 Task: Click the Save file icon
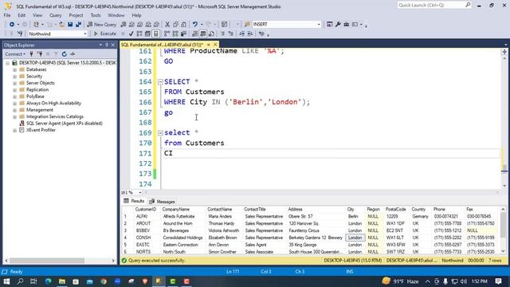point(70,25)
